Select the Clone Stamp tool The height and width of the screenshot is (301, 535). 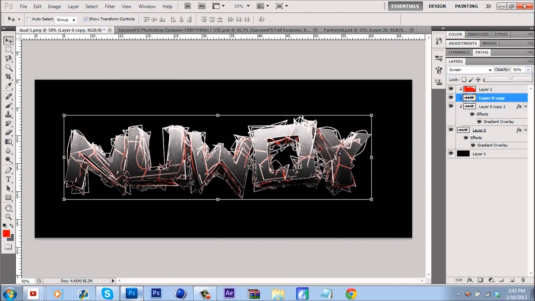(x=8, y=115)
